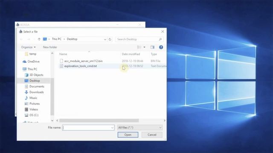Click the horizontal scrollbar thumb in file list
273x153 pixels.
point(99,120)
